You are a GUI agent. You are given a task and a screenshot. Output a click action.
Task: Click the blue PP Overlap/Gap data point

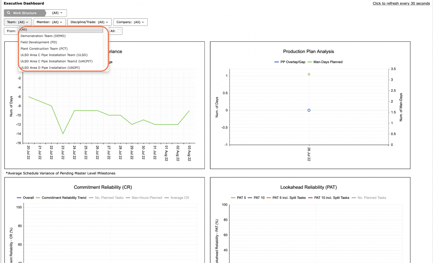[x=309, y=110]
